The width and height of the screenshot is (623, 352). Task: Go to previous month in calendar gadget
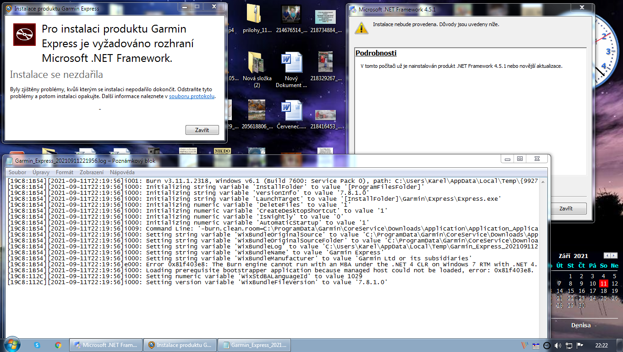(607, 255)
